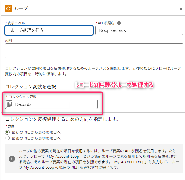Click the info icon beside API 参照名
The height and width of the screenshot is (180, 185).
pos(119,23)
